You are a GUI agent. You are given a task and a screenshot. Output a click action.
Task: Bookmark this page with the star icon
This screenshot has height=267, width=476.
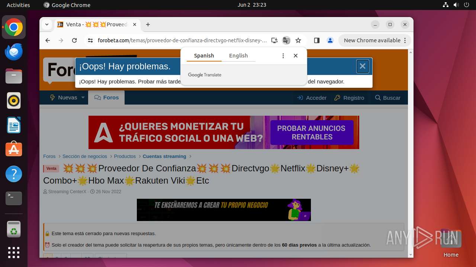(298, 40)
